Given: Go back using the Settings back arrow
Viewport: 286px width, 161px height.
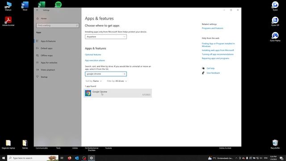Looking at the screenshot, I should tap(38, 10).
